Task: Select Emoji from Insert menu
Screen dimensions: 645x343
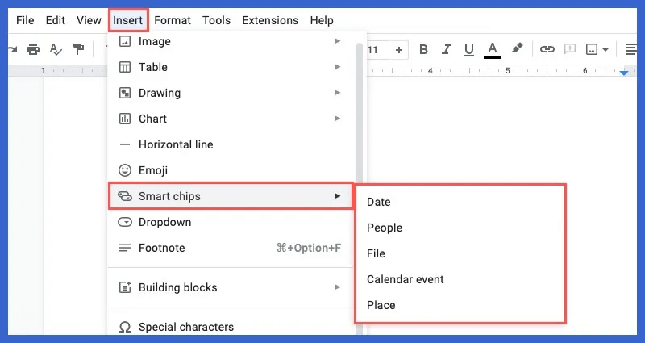Action: tap(231, 170)
